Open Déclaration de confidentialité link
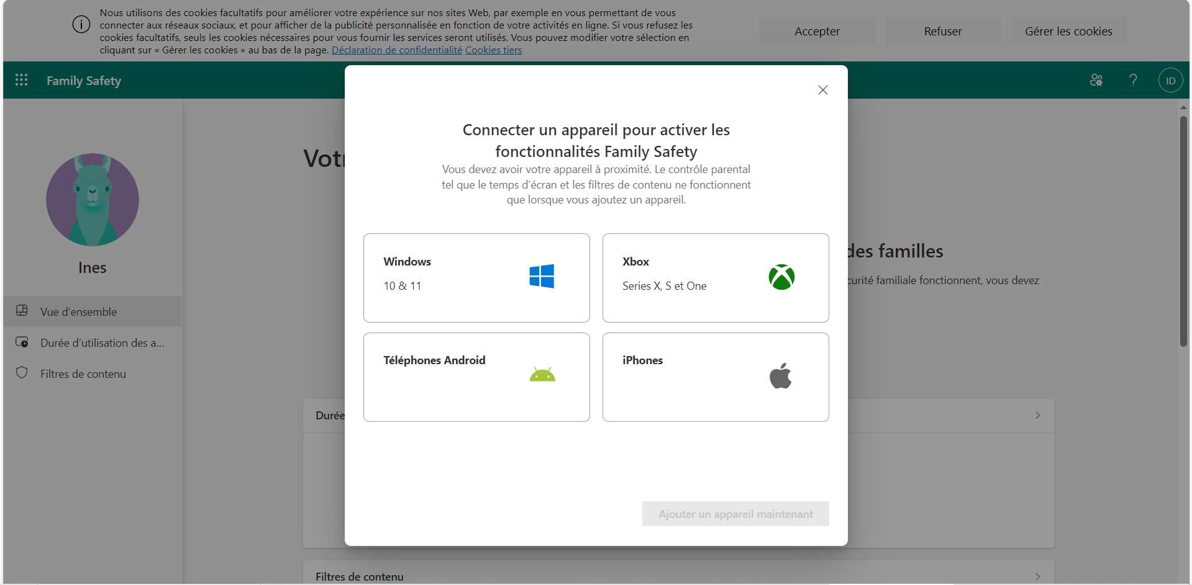1192x585 pixels. tap(397, 50)
